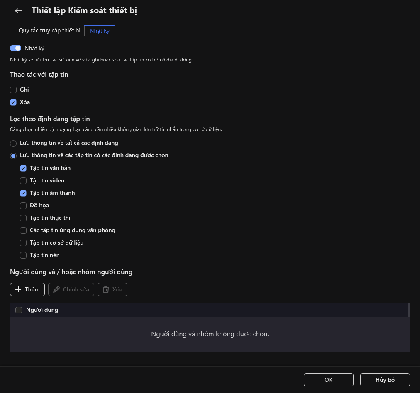Click the back arrow icon
The image size is (420, 393).
18,11
